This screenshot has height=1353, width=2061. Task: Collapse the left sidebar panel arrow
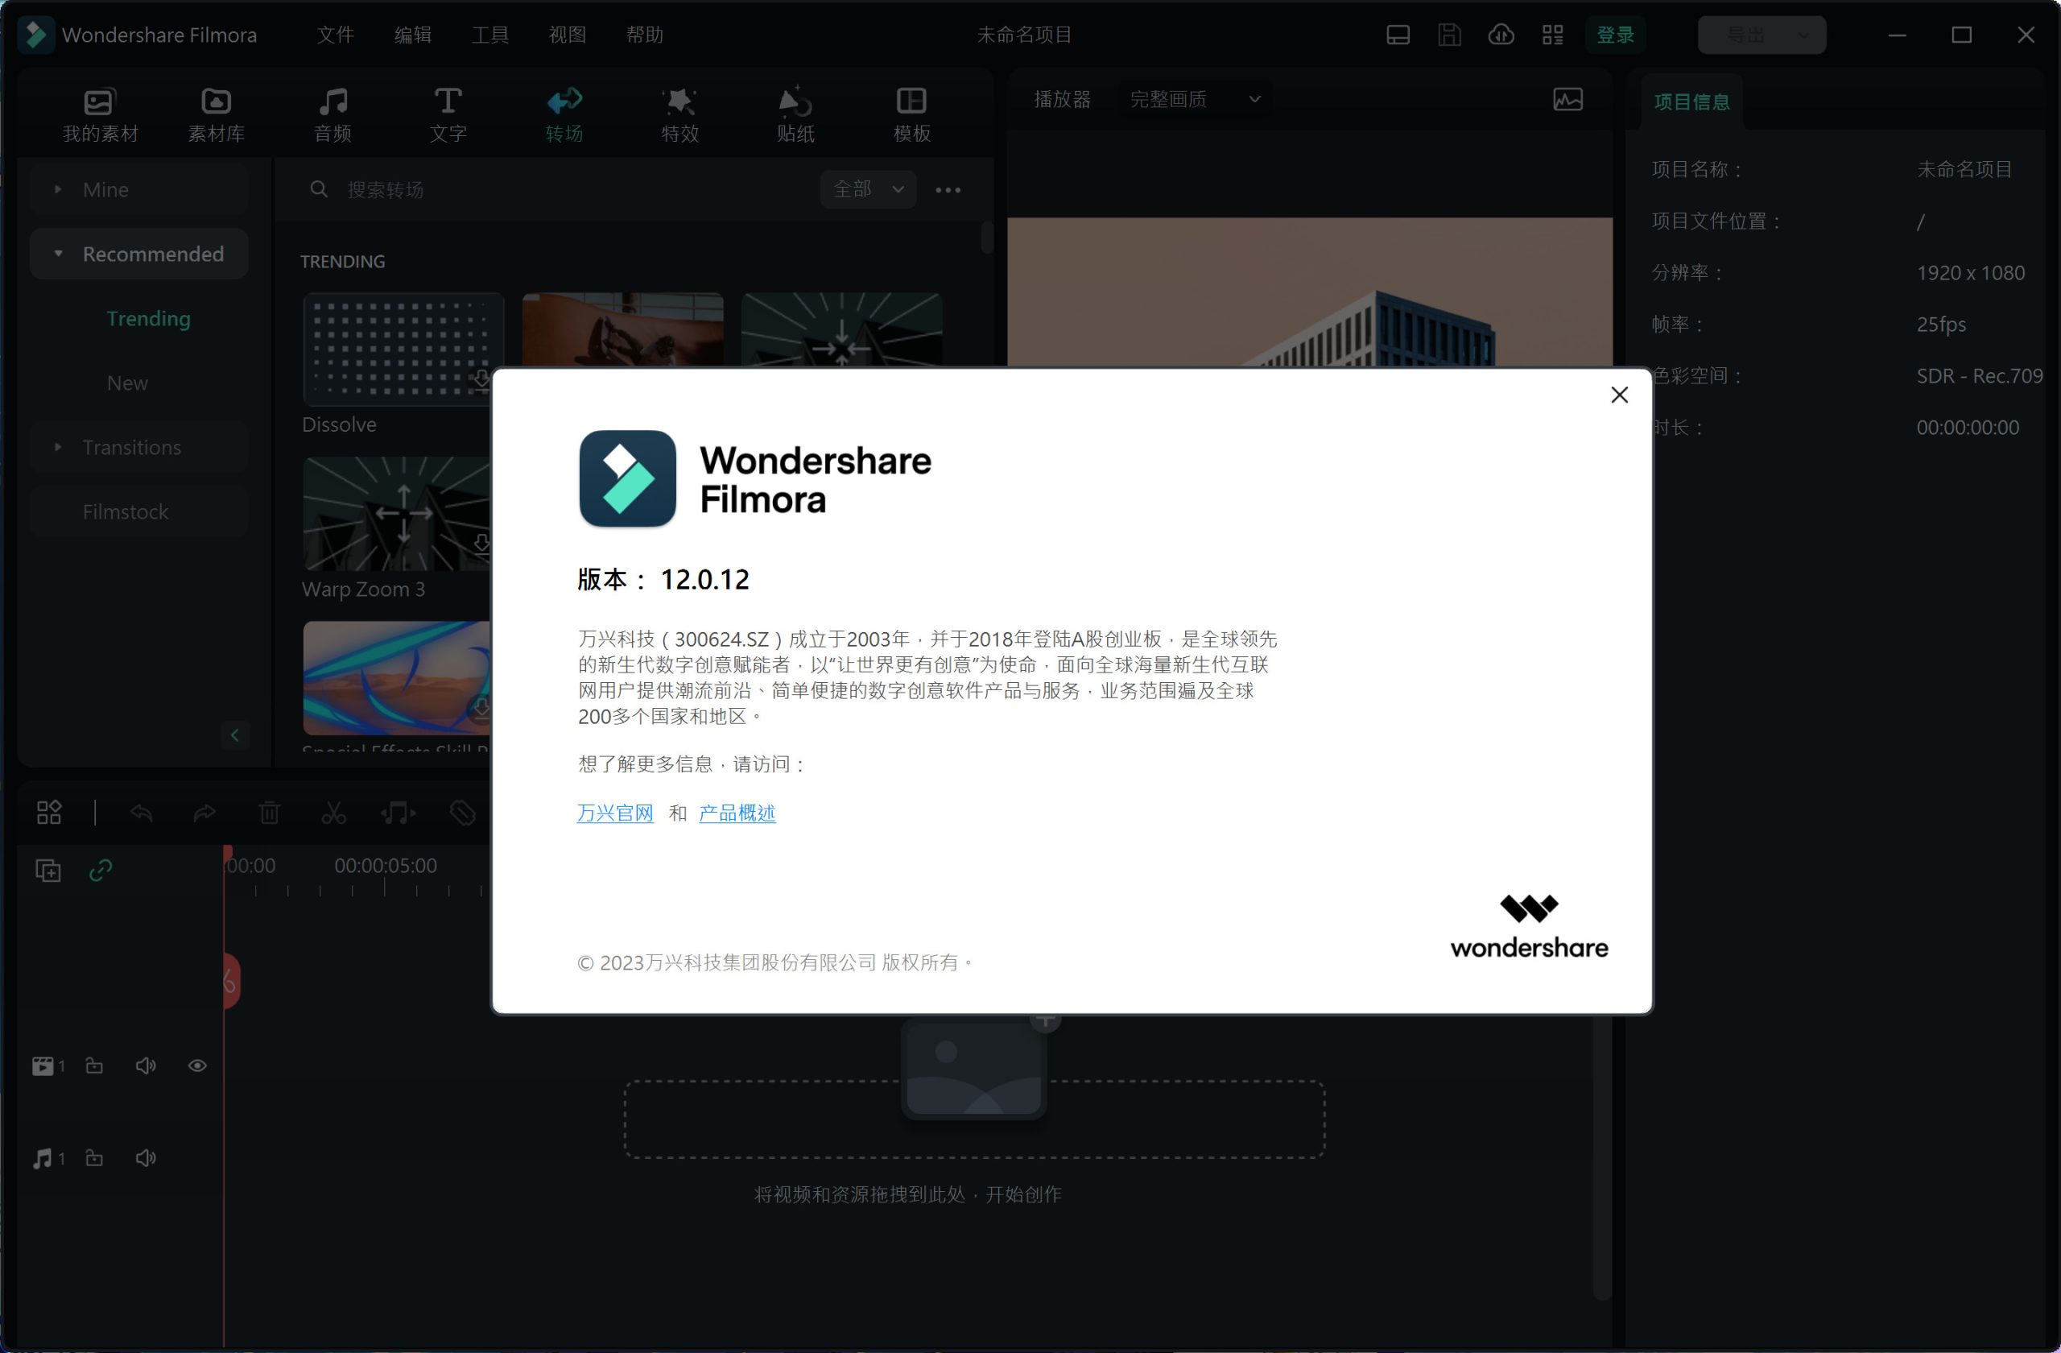point(234,735)
